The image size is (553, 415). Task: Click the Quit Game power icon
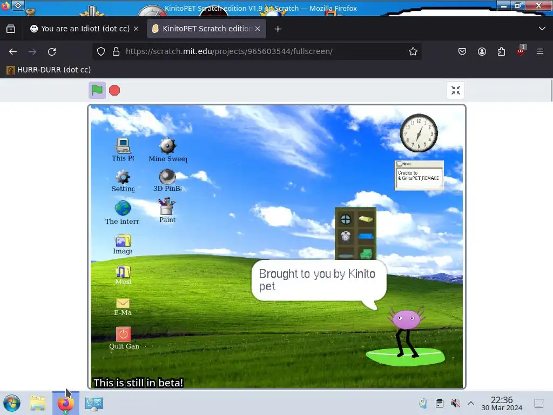point(124,338)
